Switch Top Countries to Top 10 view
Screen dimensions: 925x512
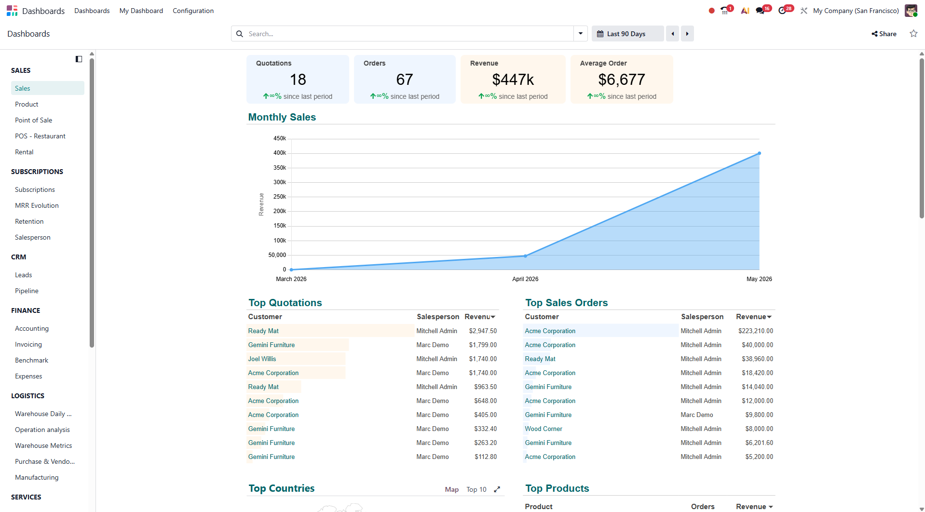click(x=476, y=489)
